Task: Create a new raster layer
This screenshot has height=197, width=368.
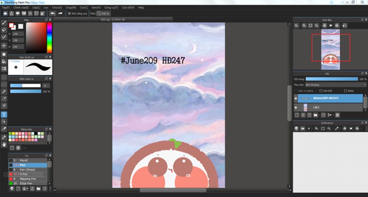Action: pos(297,115)
